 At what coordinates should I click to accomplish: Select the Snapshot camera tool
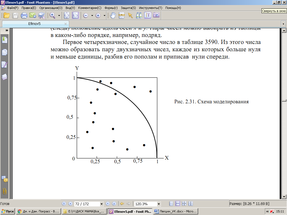[x=156, y=15]
